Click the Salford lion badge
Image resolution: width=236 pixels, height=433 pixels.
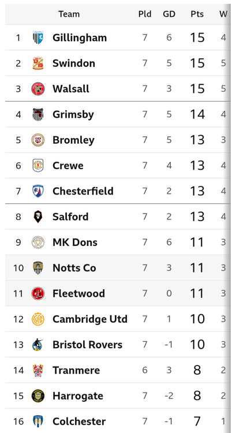[38, 216]
